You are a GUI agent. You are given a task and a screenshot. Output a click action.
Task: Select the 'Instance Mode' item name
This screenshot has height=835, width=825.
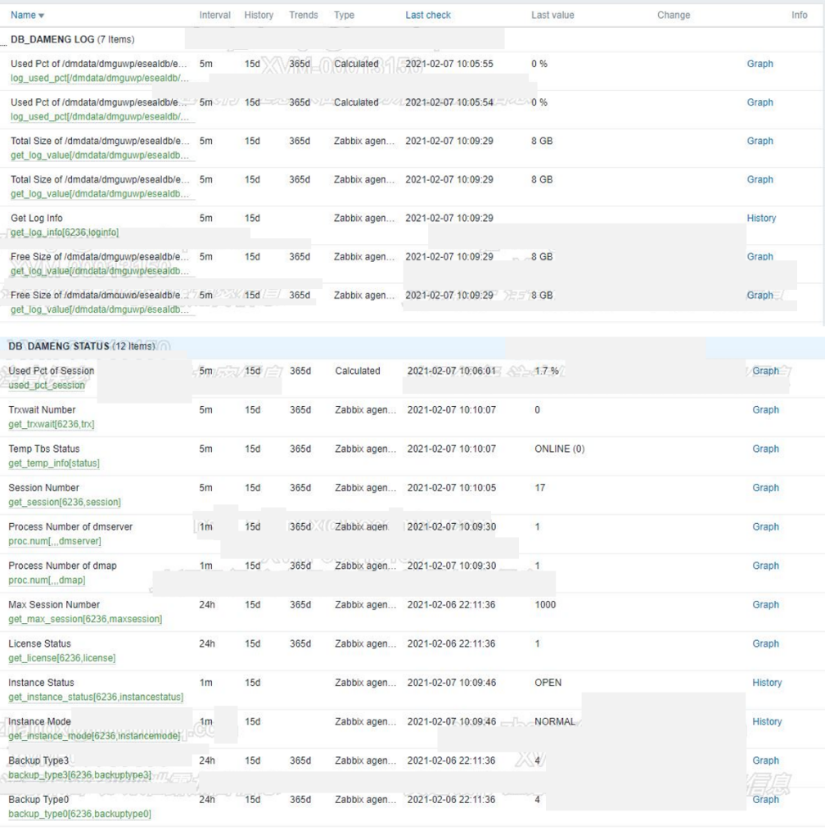(x=39, y=721)
